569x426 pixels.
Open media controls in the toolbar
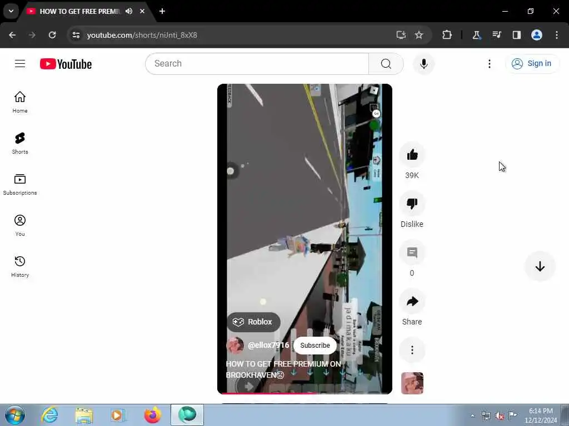[496, 35]
